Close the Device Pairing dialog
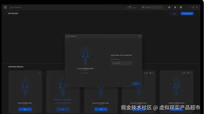Image resolution: width=204 pixels, height=114 pixels. pos(139,36)
